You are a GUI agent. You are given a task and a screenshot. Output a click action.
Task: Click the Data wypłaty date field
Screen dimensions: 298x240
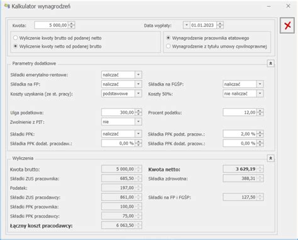click(x=203, y=25)
